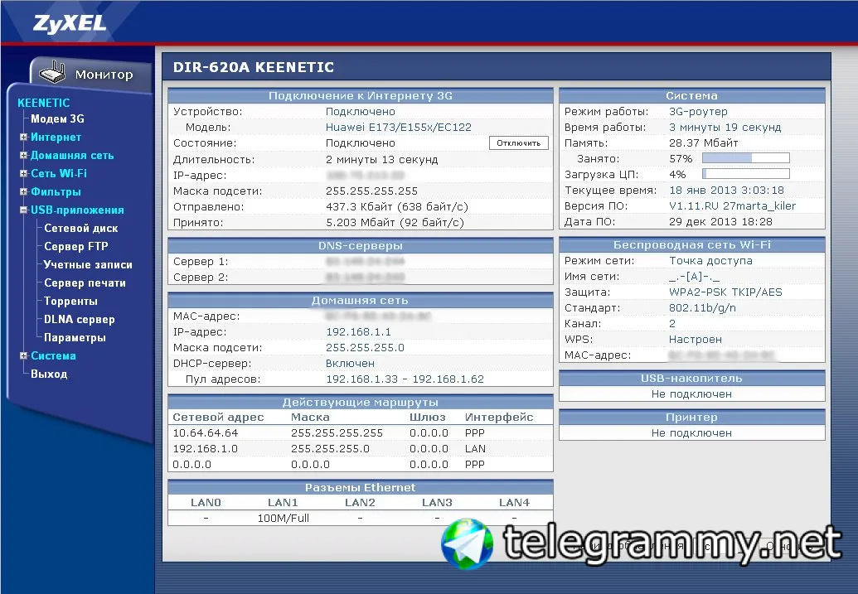Click the 802.11b/g/n standard value

coord(702,308)
